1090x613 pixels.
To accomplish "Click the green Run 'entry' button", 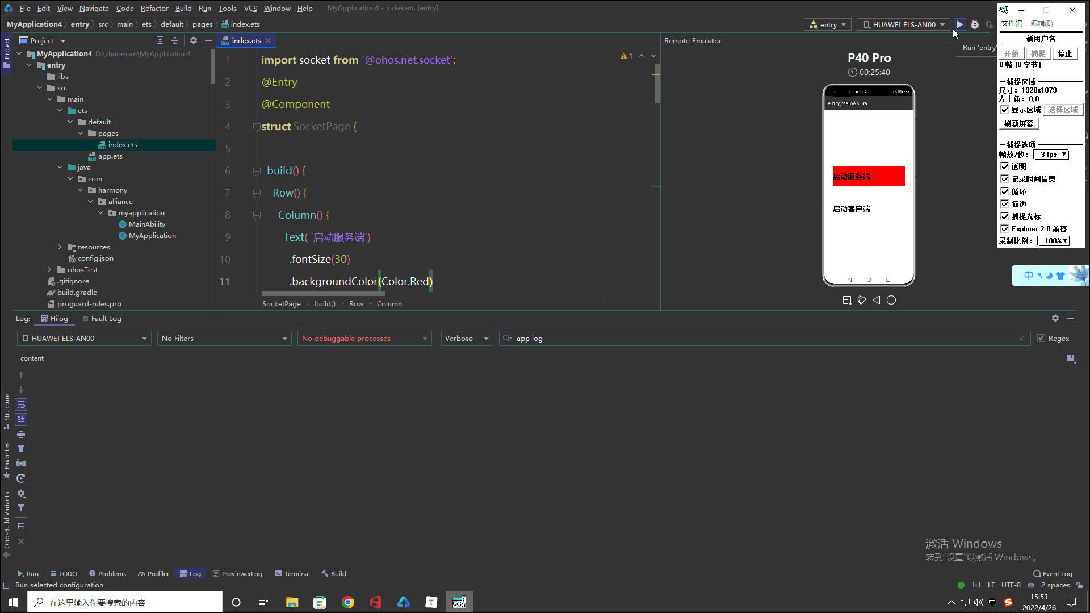I will pos(959,24).
